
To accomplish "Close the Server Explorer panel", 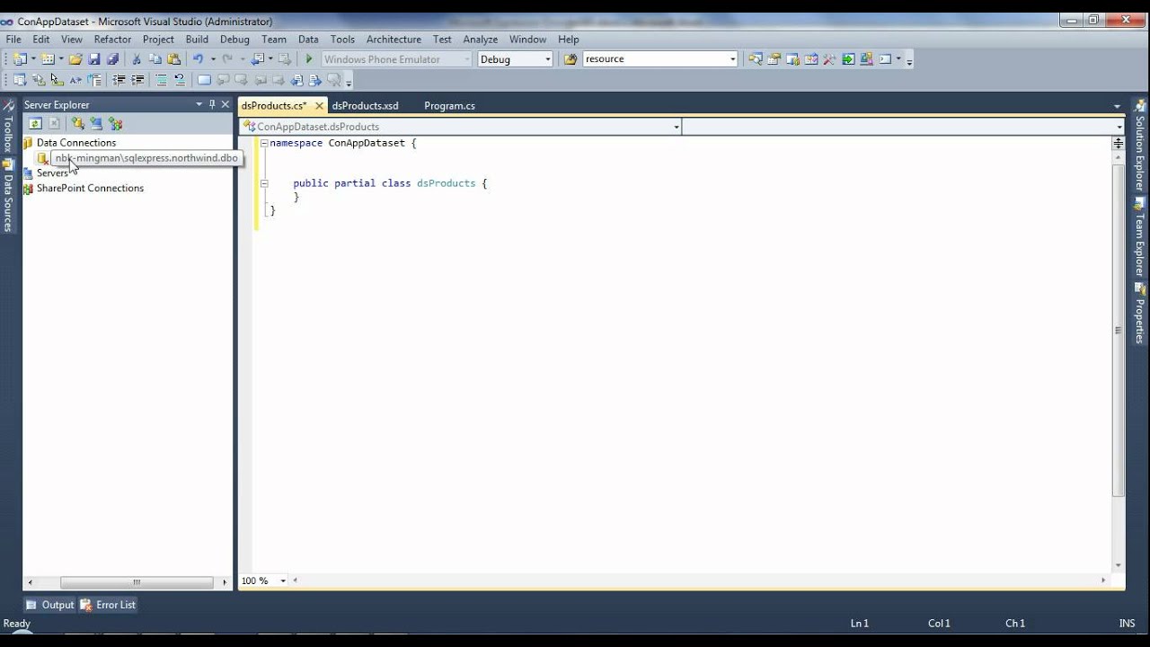I will tap(226, 104).
